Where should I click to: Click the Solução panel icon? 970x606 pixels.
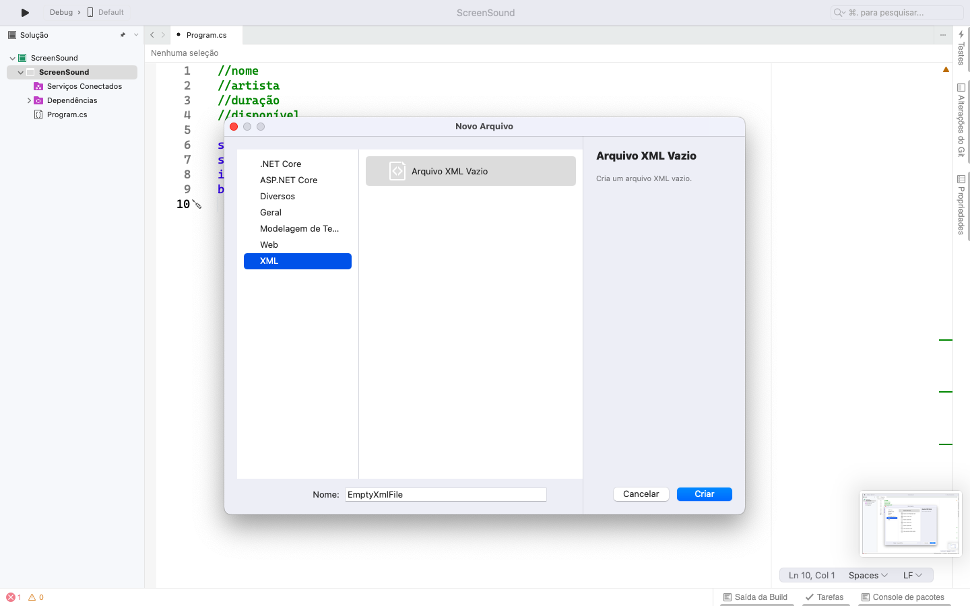click(x=12, y=35)
